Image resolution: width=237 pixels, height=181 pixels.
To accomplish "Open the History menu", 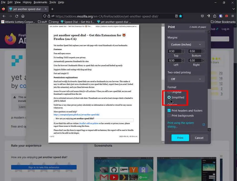I will 27,2.
